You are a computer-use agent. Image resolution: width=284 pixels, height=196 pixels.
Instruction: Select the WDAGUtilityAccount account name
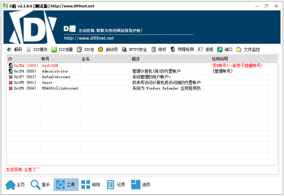(x=60, y=88)
